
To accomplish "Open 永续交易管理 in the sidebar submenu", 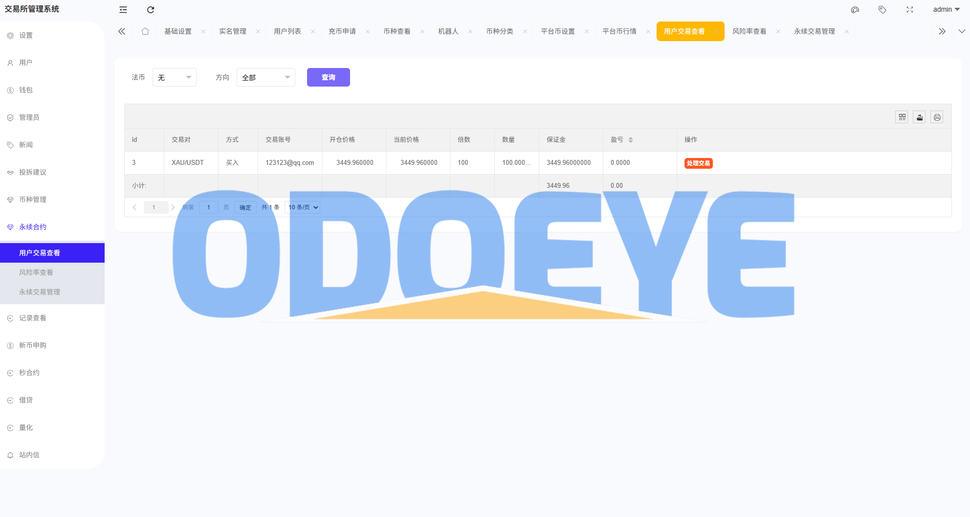I will [x=40, y=292].
